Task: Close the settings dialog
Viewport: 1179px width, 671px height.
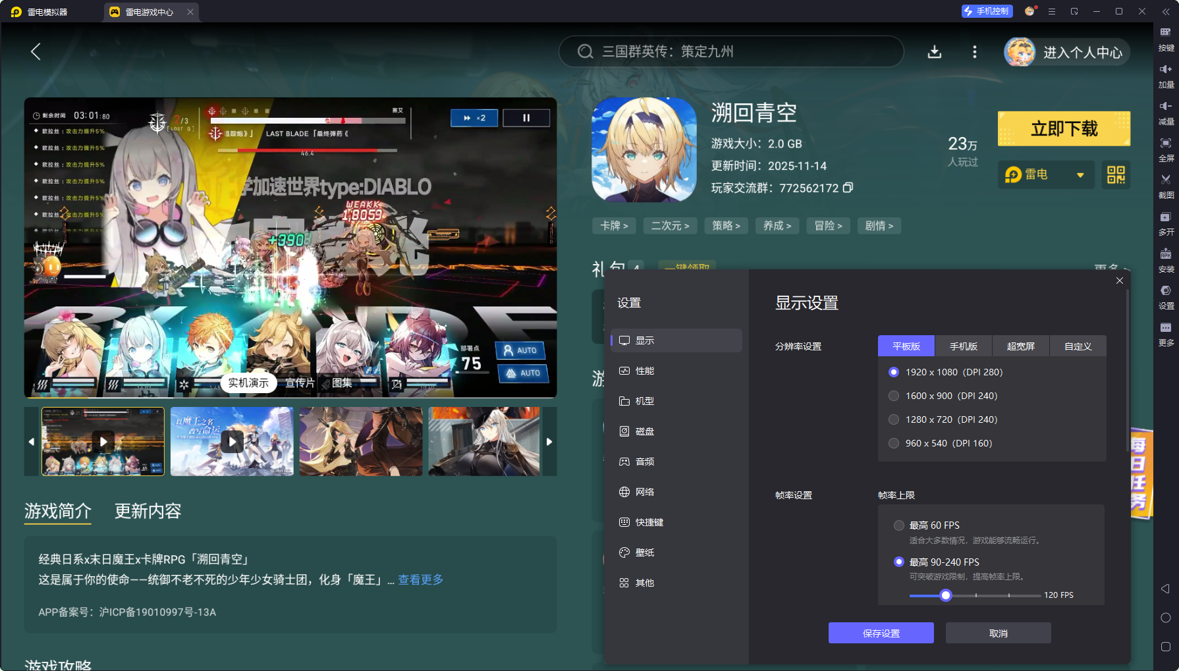Action: [x=1120, y=281]
